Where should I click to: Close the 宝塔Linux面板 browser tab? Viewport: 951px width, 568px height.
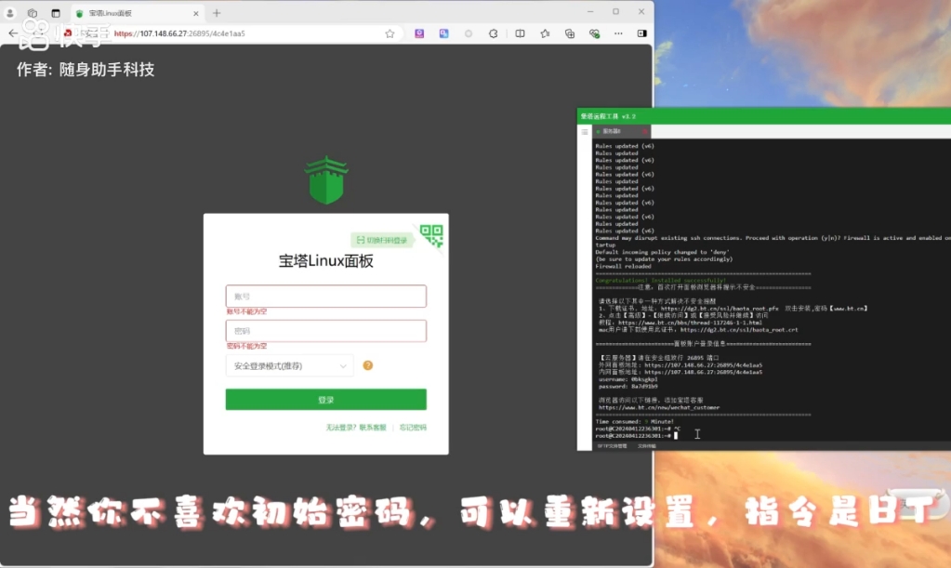196,13
